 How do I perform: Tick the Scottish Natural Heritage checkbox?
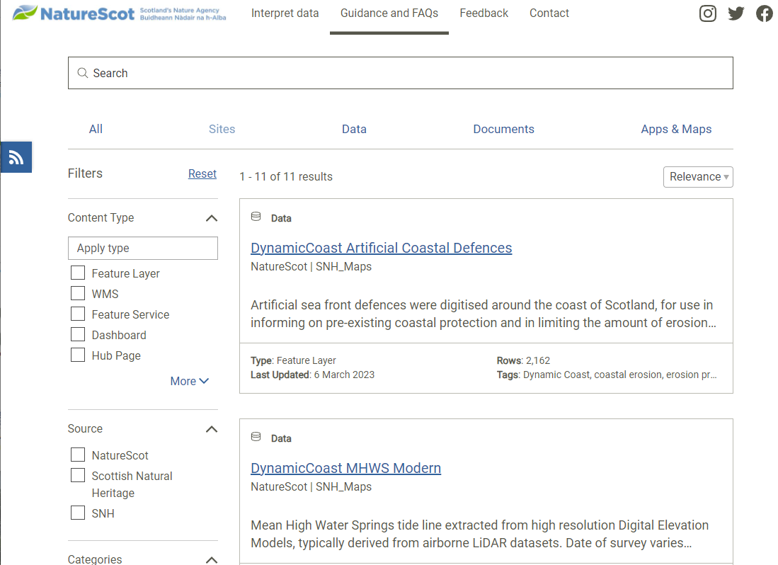(78, 475)
